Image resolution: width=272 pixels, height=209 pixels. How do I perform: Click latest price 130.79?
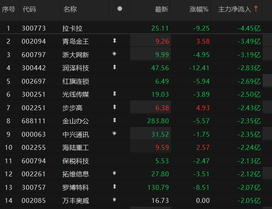[x=158, y=188]
